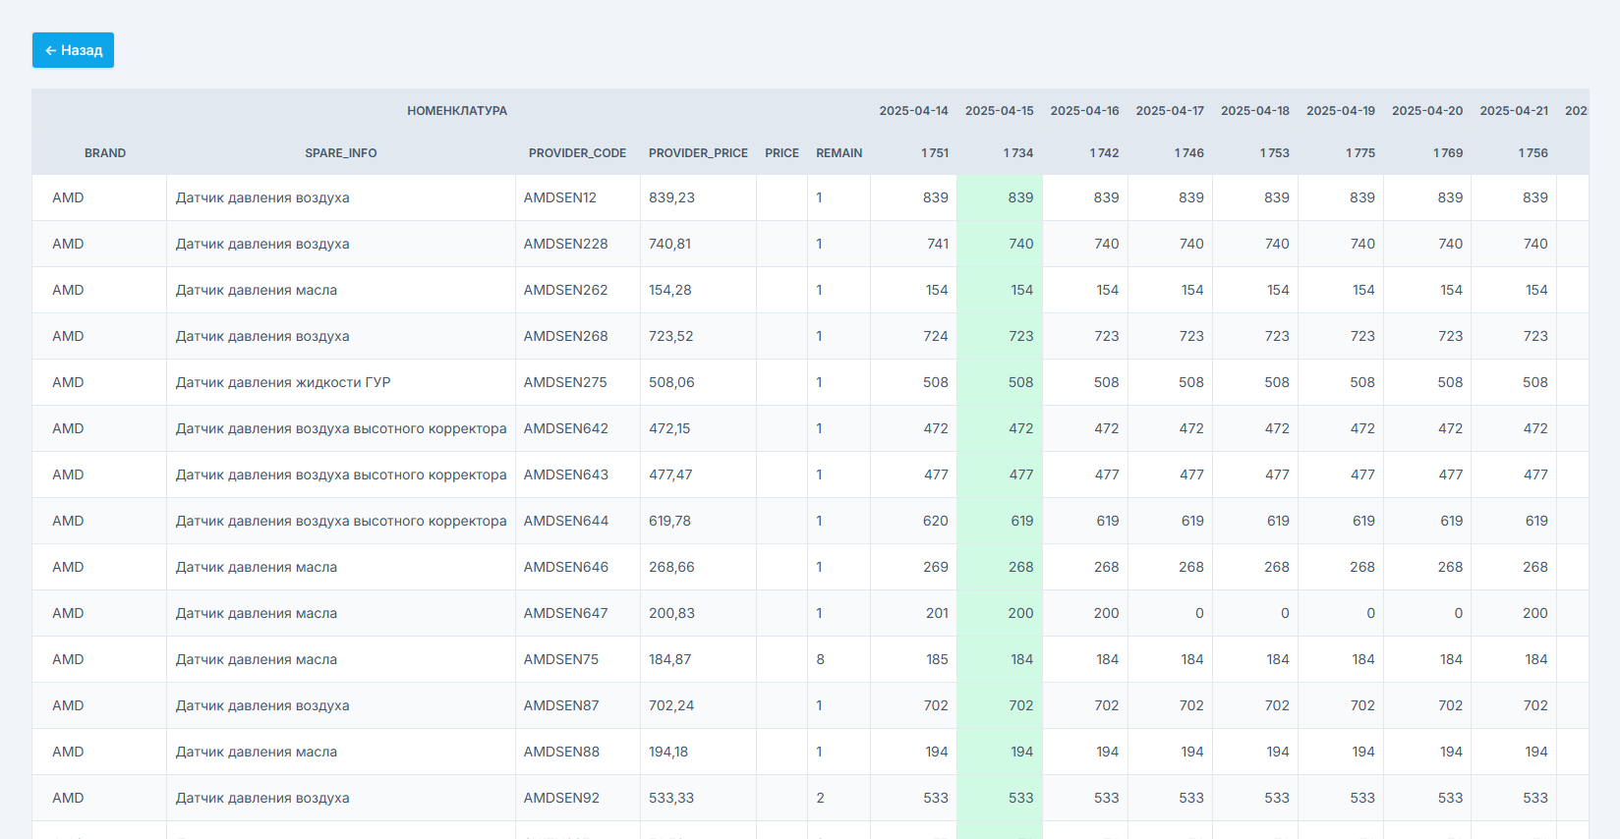Click remain value 8 for AMDSEN75
Screen dimensions: 1620x839
pyautogui.click(x=820, y=659)
